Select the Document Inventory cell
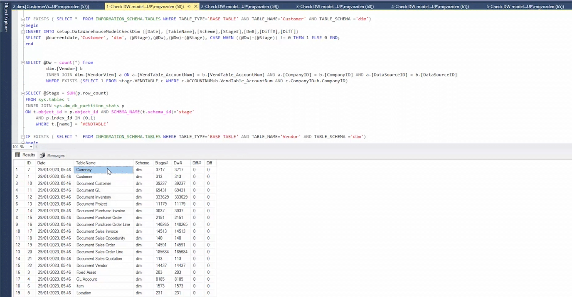The height and width of the screenshot is (297, 572). tap(104, 197)
